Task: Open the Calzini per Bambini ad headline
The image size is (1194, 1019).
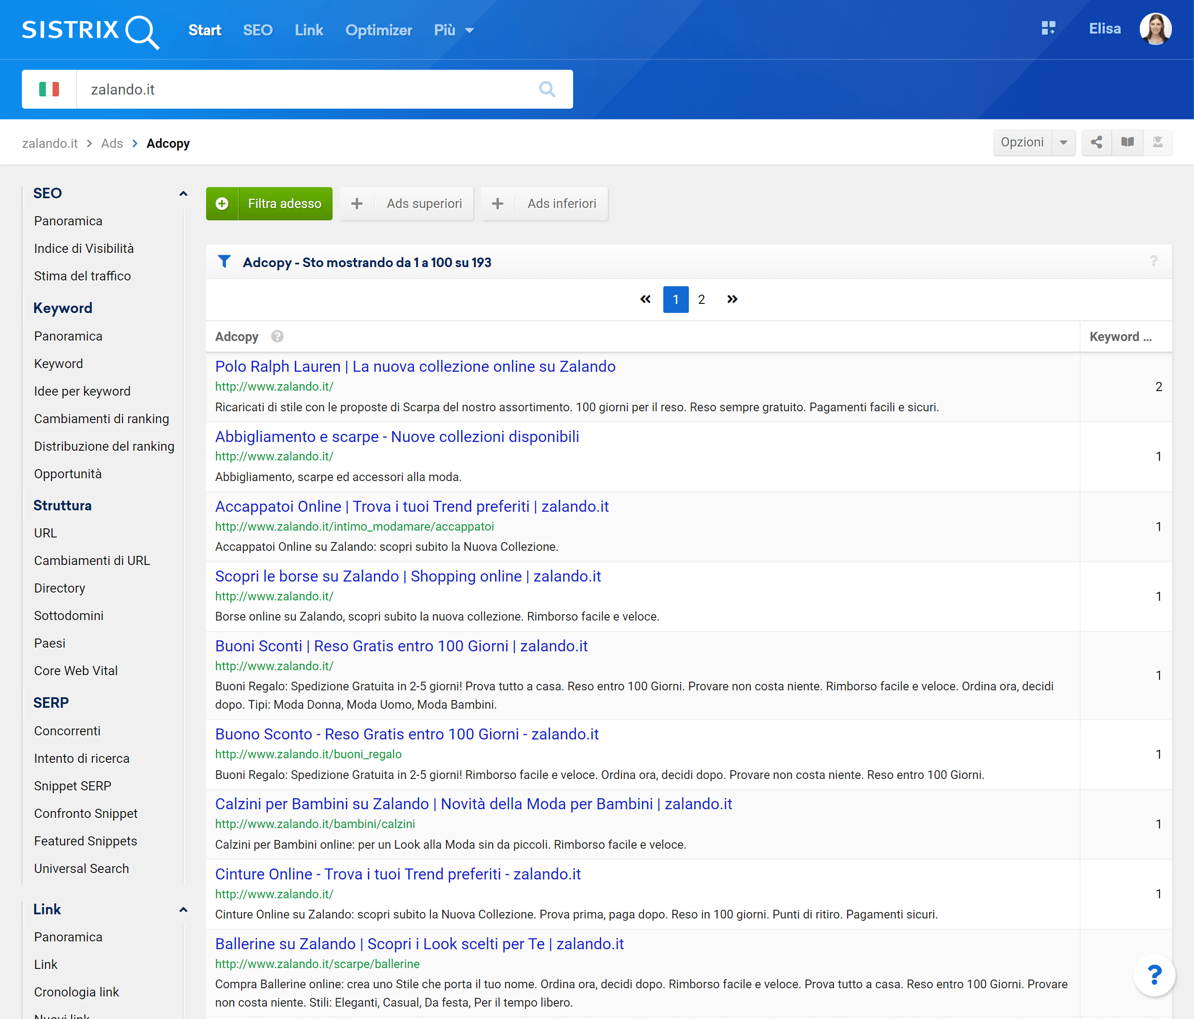Action: pyautogui.click(x=473, y=804)
